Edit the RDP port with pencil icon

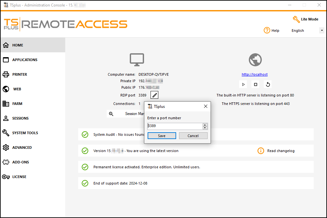coord(154,95)
